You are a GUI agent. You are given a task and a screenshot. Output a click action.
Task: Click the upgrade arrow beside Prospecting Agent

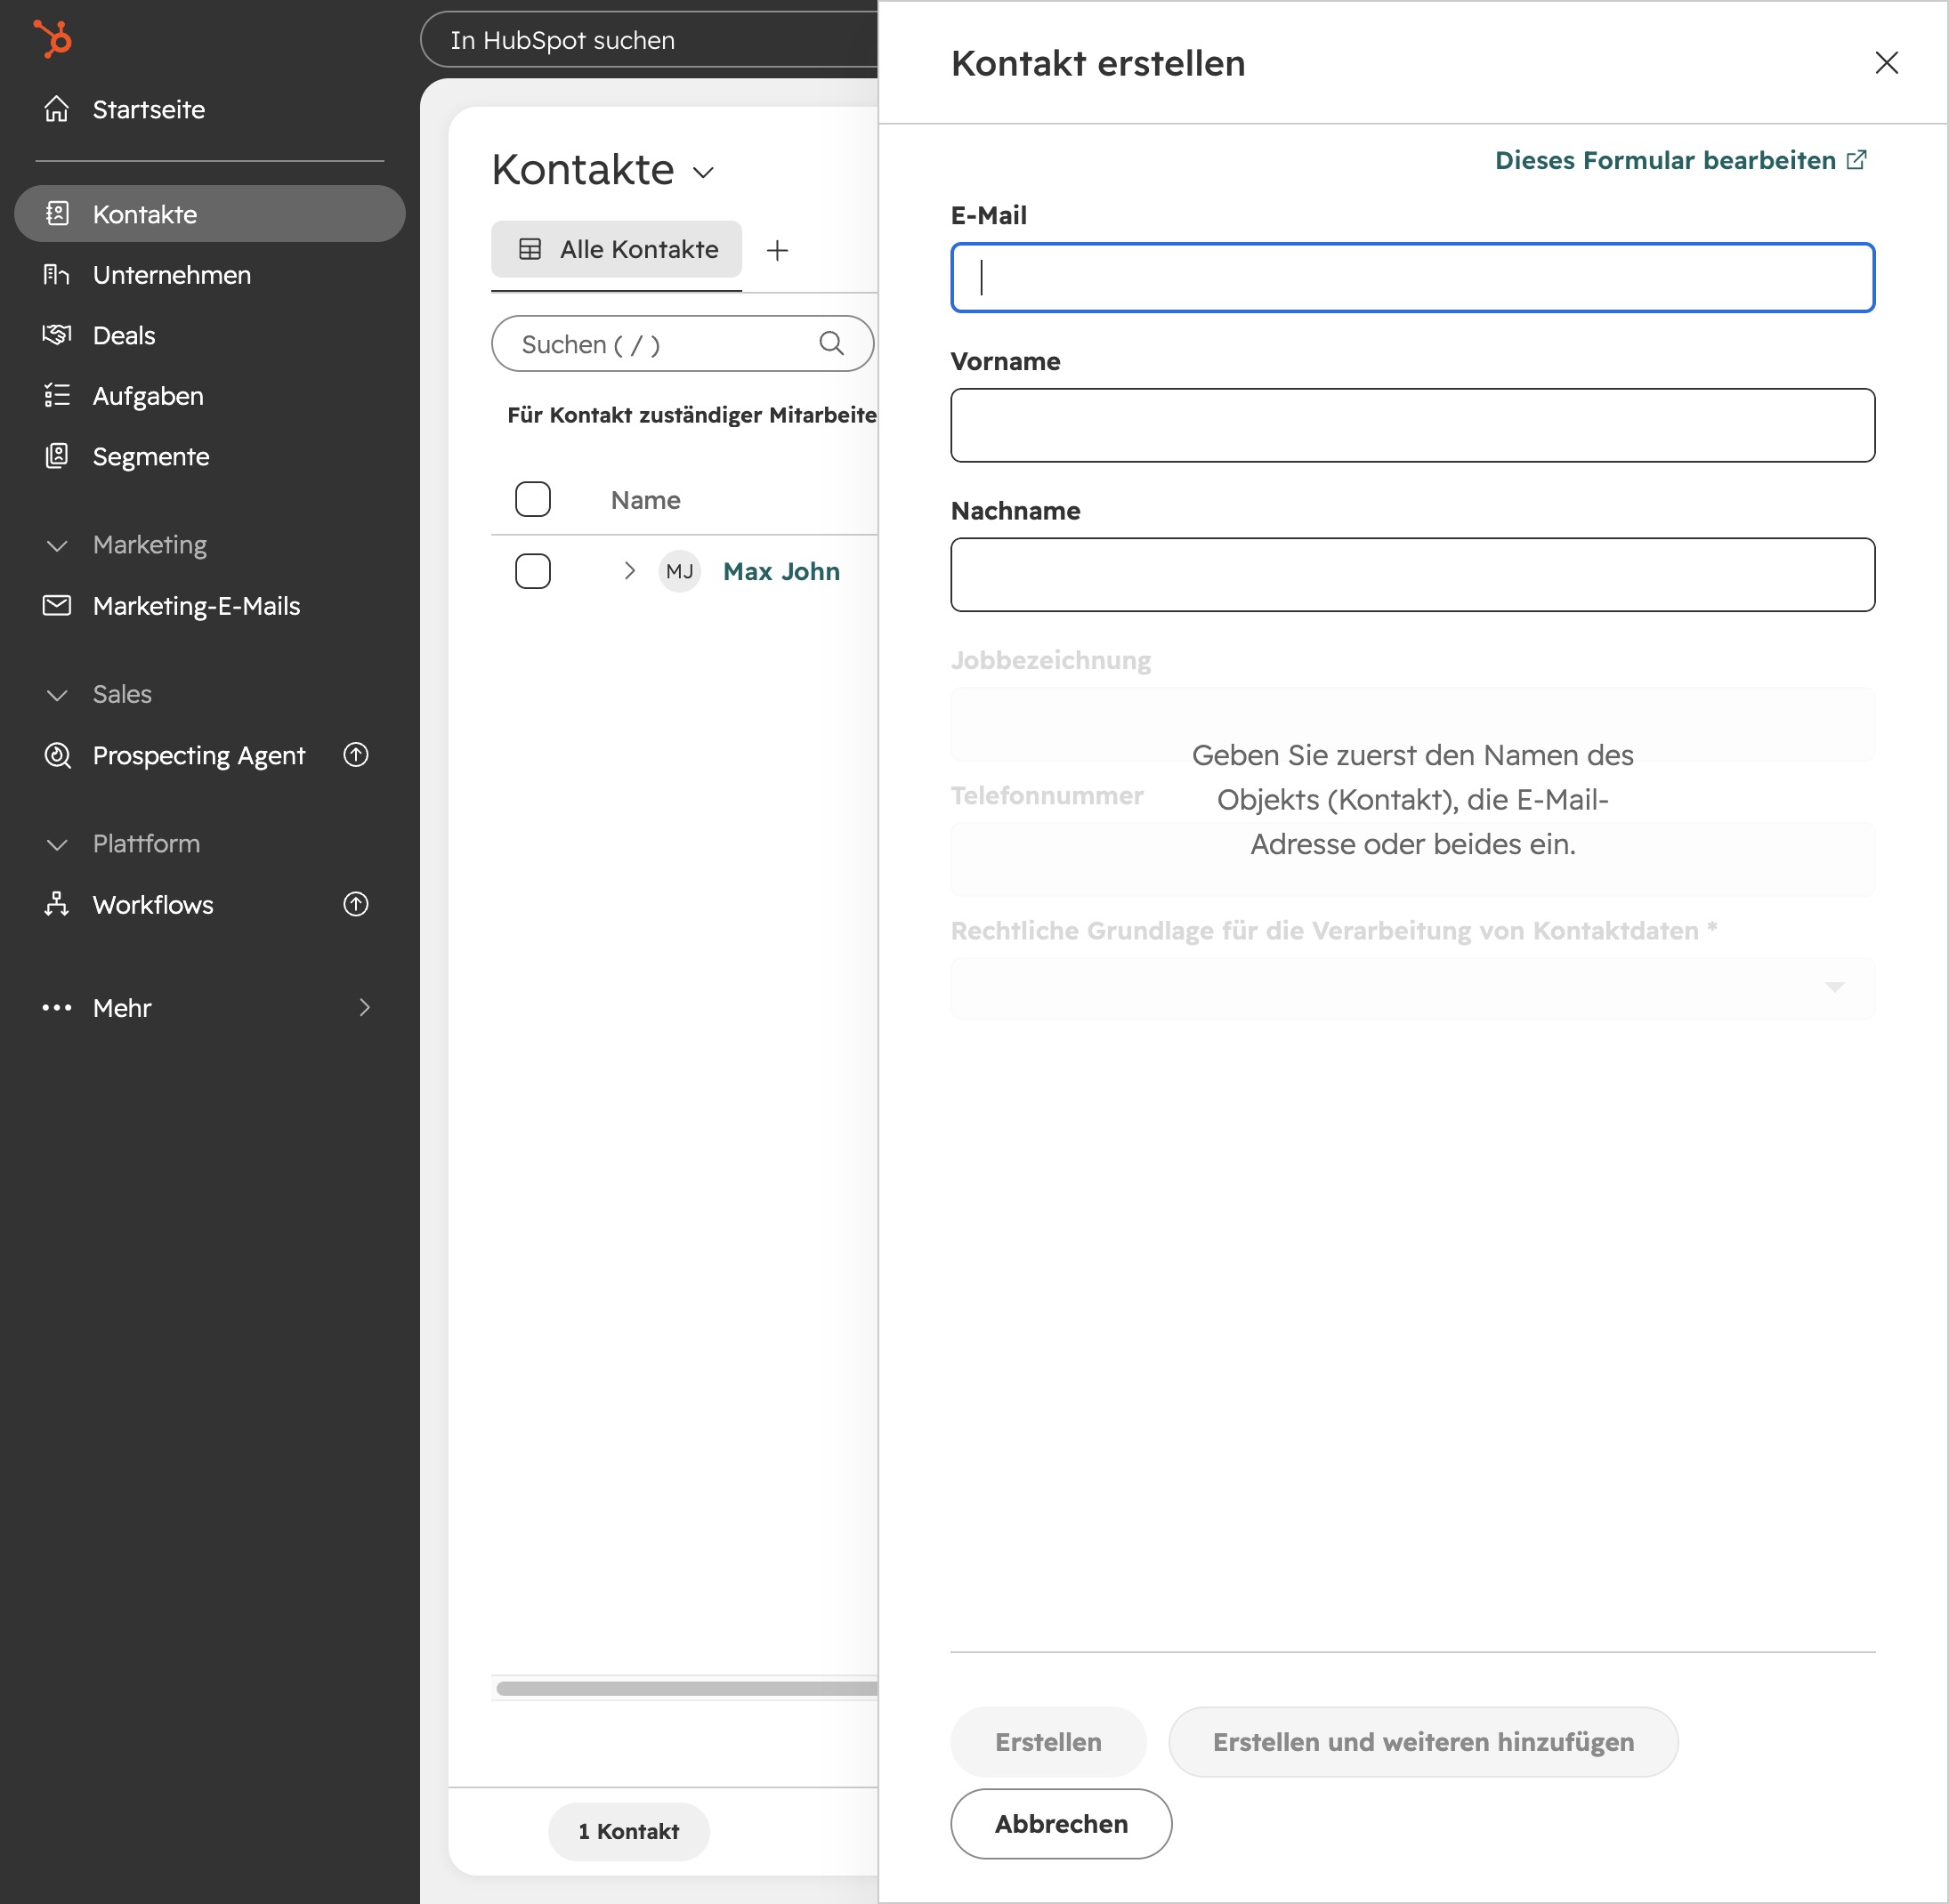pyautogui.click(x=356, y=754)
